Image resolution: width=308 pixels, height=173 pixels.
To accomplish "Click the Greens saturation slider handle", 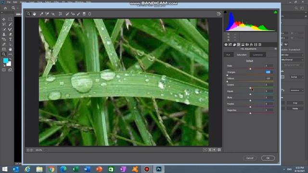I will pyautogui.click(x=250, y=88).
